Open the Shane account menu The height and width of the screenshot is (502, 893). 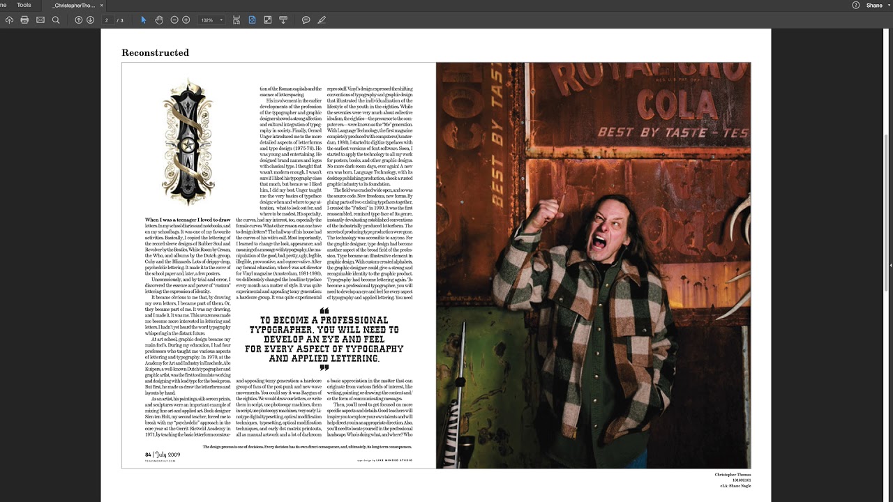tap(878, 5)
